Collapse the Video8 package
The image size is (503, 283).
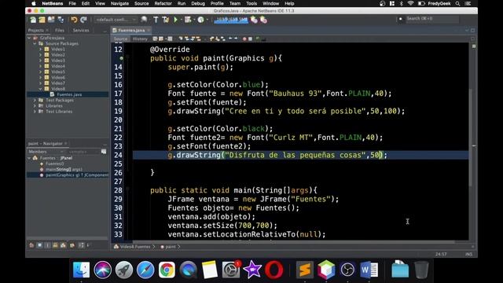tap(40, 89)
